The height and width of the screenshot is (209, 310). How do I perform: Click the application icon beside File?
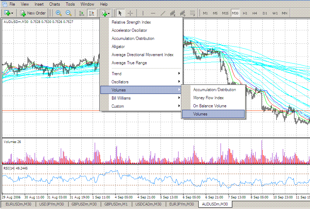[4, 4]
